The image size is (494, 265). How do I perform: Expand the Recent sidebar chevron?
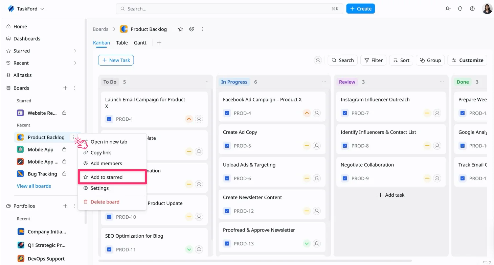[x=75, y=63]
